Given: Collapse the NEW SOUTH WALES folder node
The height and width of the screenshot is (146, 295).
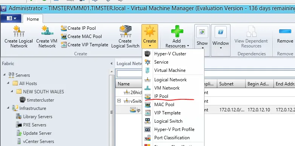Looking at the screenshot, I should pos(12,91).
